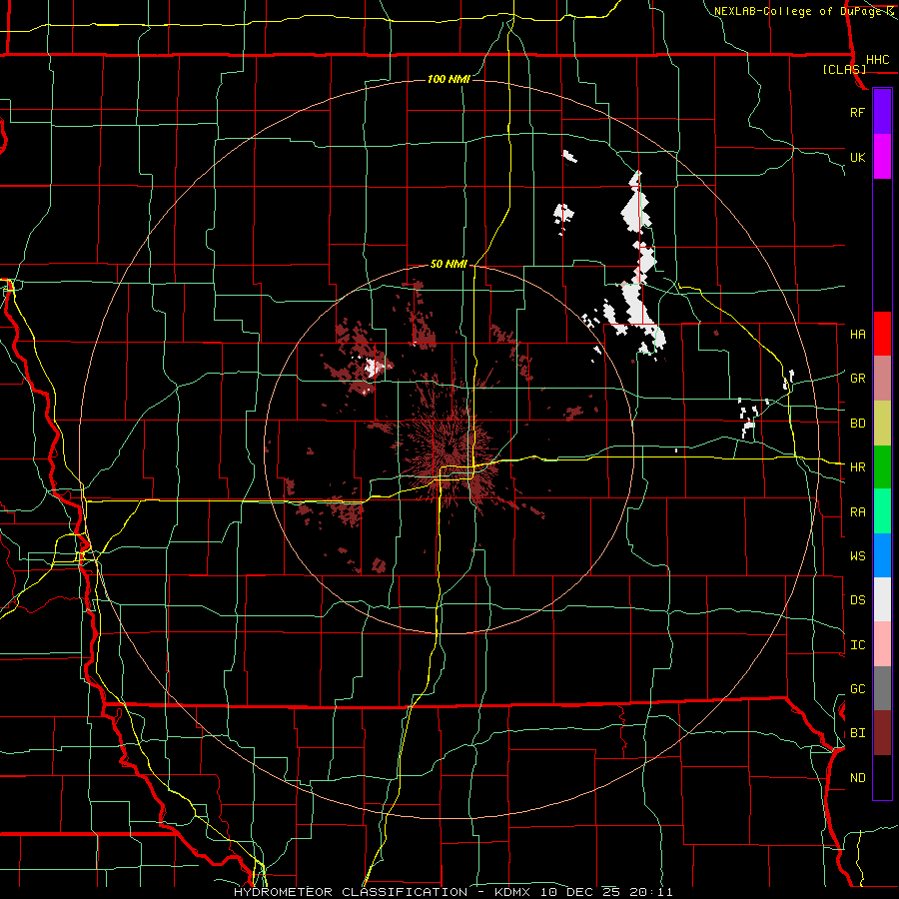The width and height of the screenshot is (899, 899).
Task: Click the 'NEXLAB-College of DuPage' header text
Action: pos(798,11)
